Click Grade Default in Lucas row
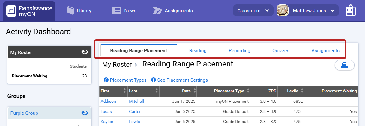The width and height of the screenshot is (365, 126). (236, 111)
